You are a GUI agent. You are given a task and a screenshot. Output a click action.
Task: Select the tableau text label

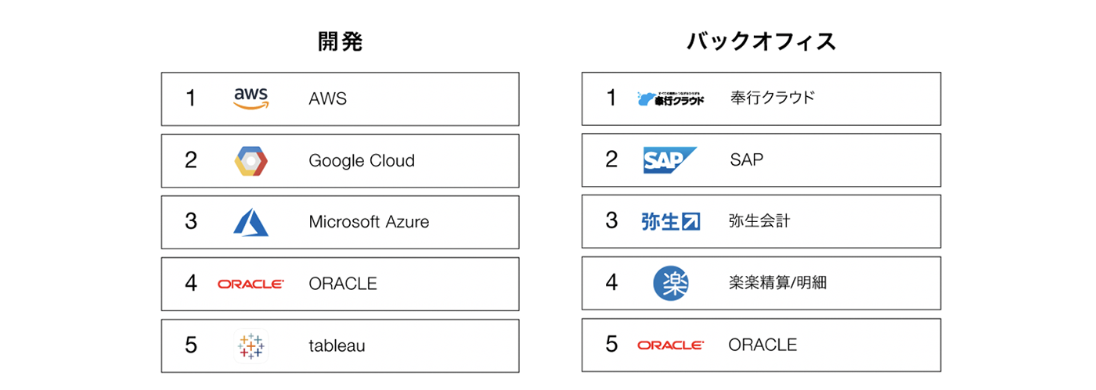tap(337, 345)
